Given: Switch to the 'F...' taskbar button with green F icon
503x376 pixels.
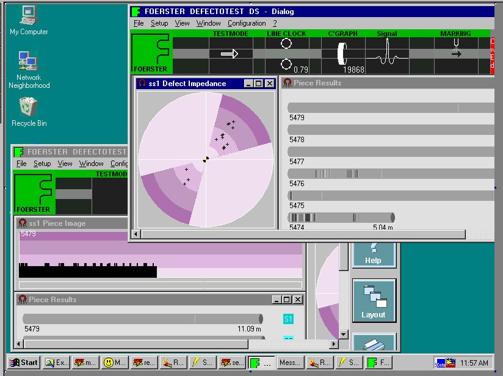Looking at the screenshot, I should (378, 363).
